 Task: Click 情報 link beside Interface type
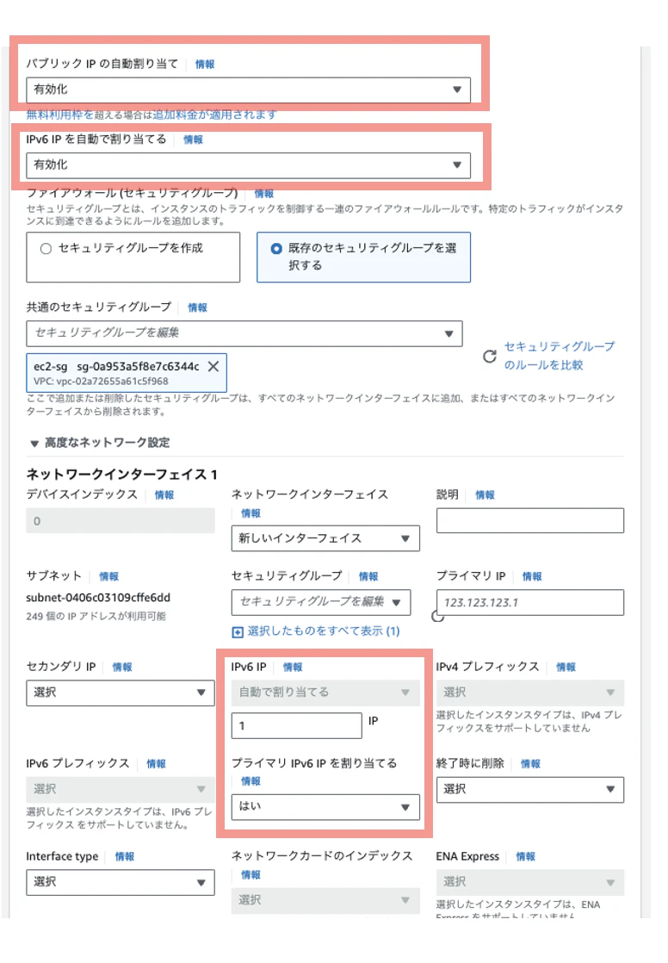[125, 857]
